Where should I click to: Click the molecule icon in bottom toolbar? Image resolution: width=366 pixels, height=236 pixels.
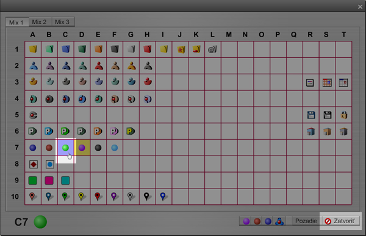pyautogui.click(x=279, y=221)
